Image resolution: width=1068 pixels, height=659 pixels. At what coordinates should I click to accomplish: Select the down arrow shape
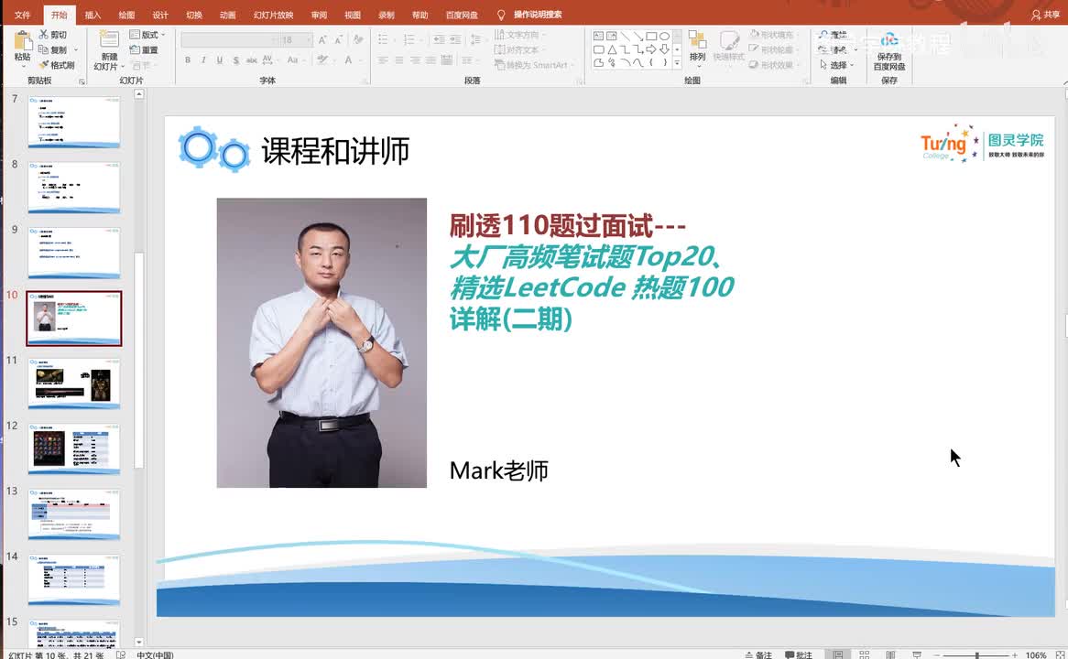(x=664, y=49)
